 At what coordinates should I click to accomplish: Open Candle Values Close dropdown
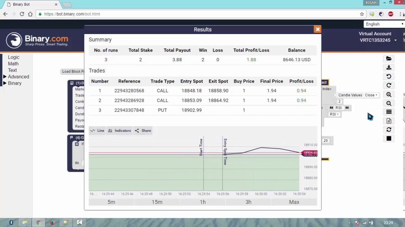coord(371,95)
